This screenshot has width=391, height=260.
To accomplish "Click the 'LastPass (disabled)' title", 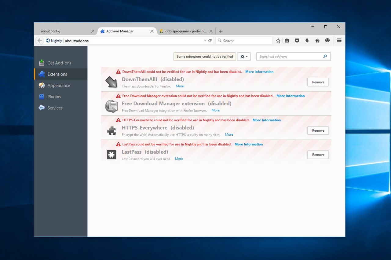I will [x=145, y=152].
